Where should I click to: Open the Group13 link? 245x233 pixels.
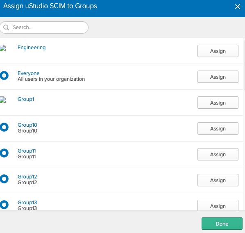click(27, 202)
